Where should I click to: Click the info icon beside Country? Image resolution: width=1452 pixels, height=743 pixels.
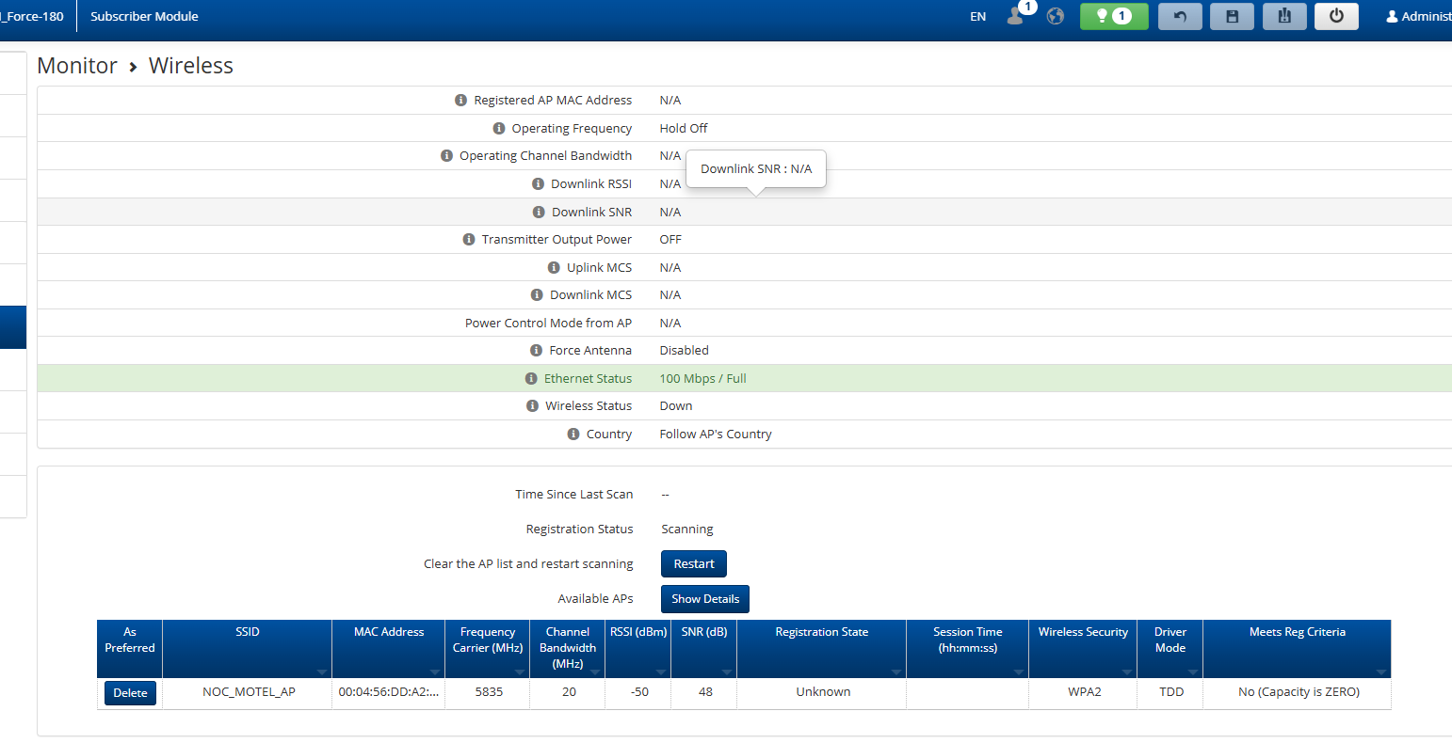click(x=573, y=435)
